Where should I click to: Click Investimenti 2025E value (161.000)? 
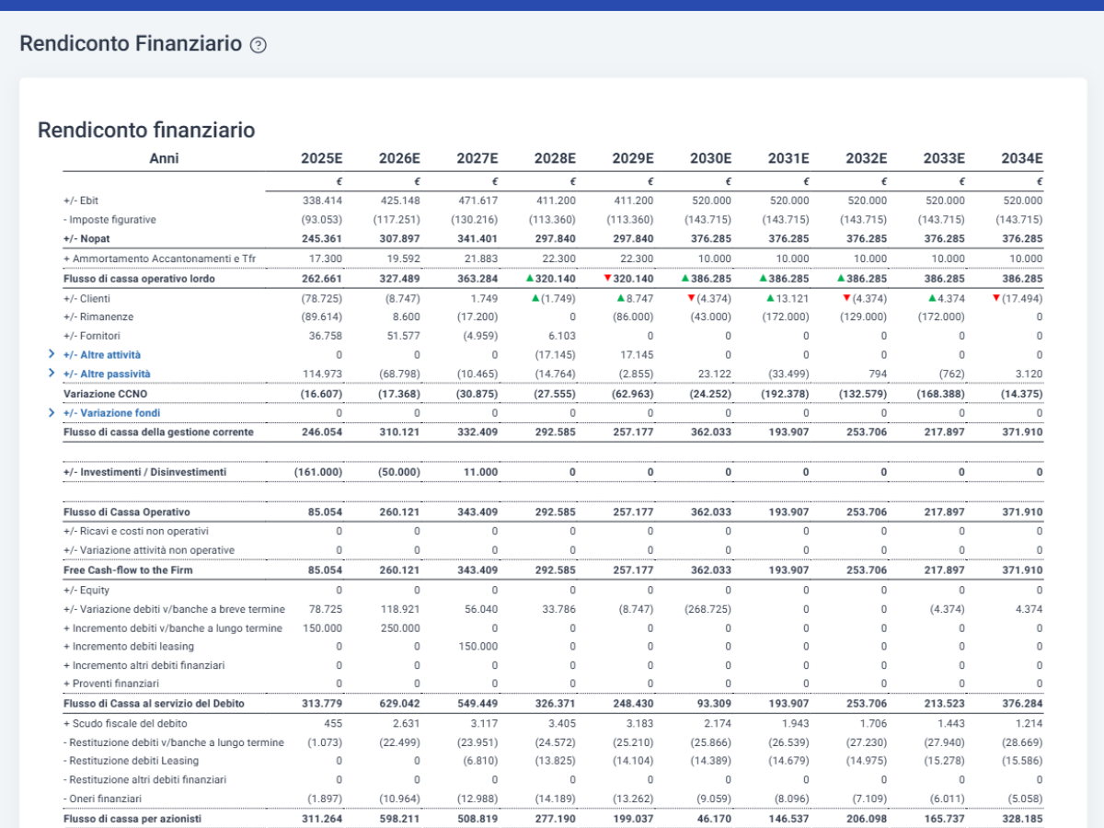318,471
